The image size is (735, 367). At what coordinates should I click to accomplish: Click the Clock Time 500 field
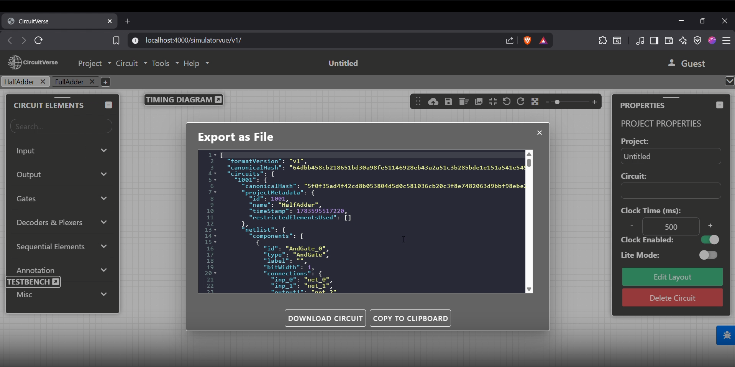[671, 227]
